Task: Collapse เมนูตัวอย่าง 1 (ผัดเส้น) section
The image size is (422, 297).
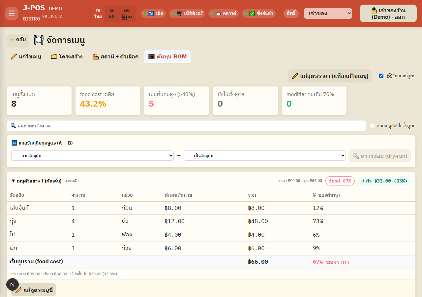Action: pyautogui.click(x=36, y=181)
